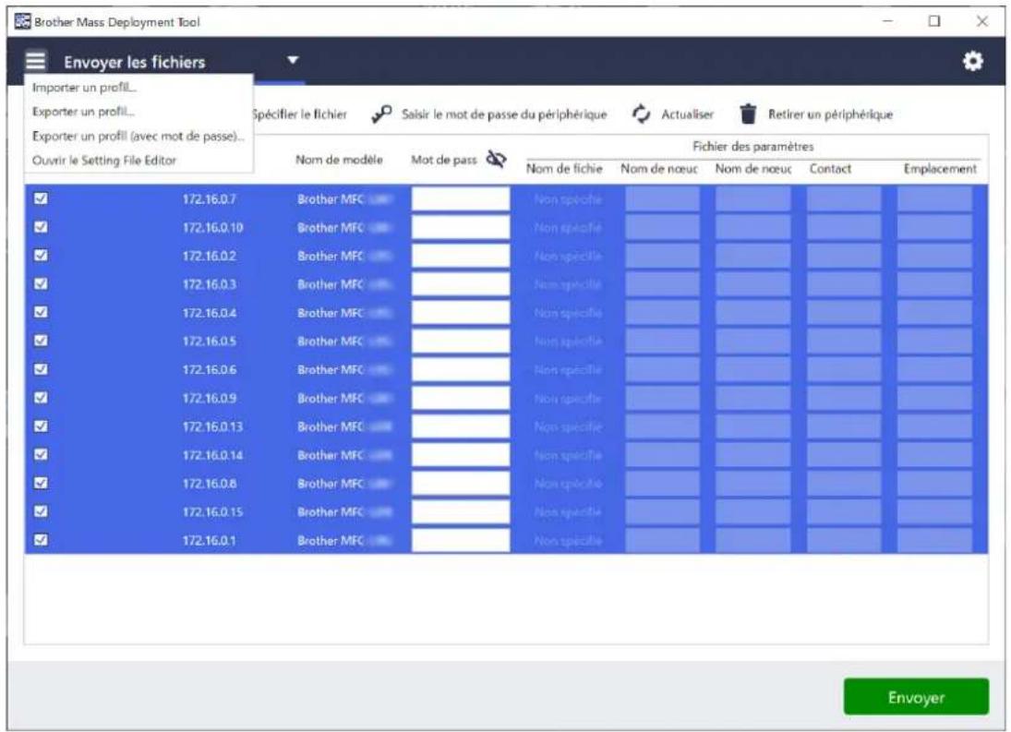Viewport: 1011px width, 732px height.
Task: Uncheck the checkbox for 172.16.0.5
Action: click(x=41, y=341)
